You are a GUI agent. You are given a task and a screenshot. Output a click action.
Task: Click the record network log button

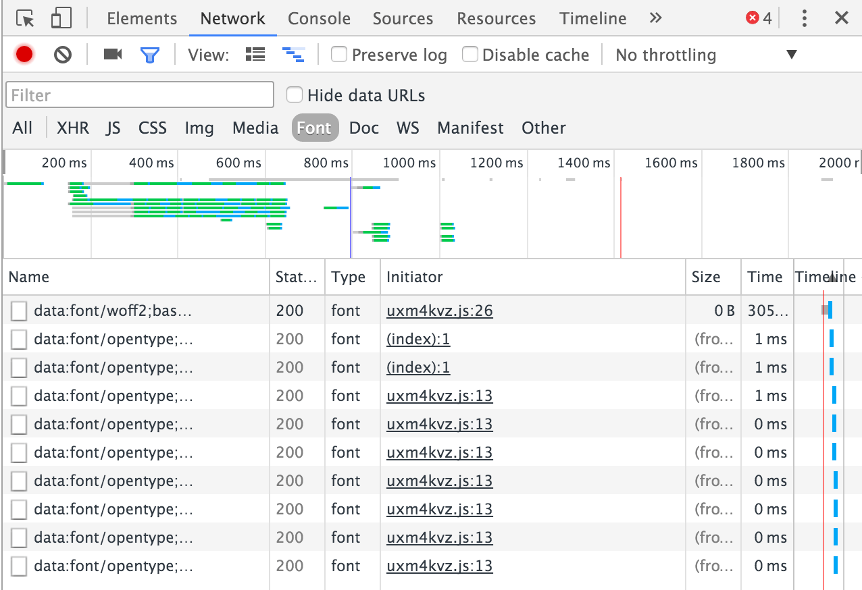coord(24,55)
